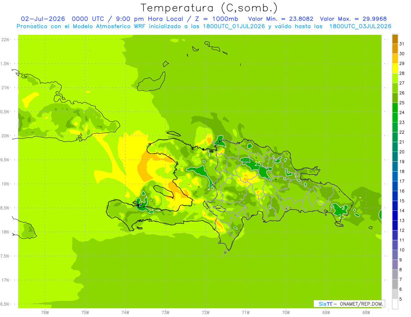The width and height of the screenshot is (411, 317).
Task: Click the 1.5N latitude label
Action: pyautogui.click(x=5, y=64)
